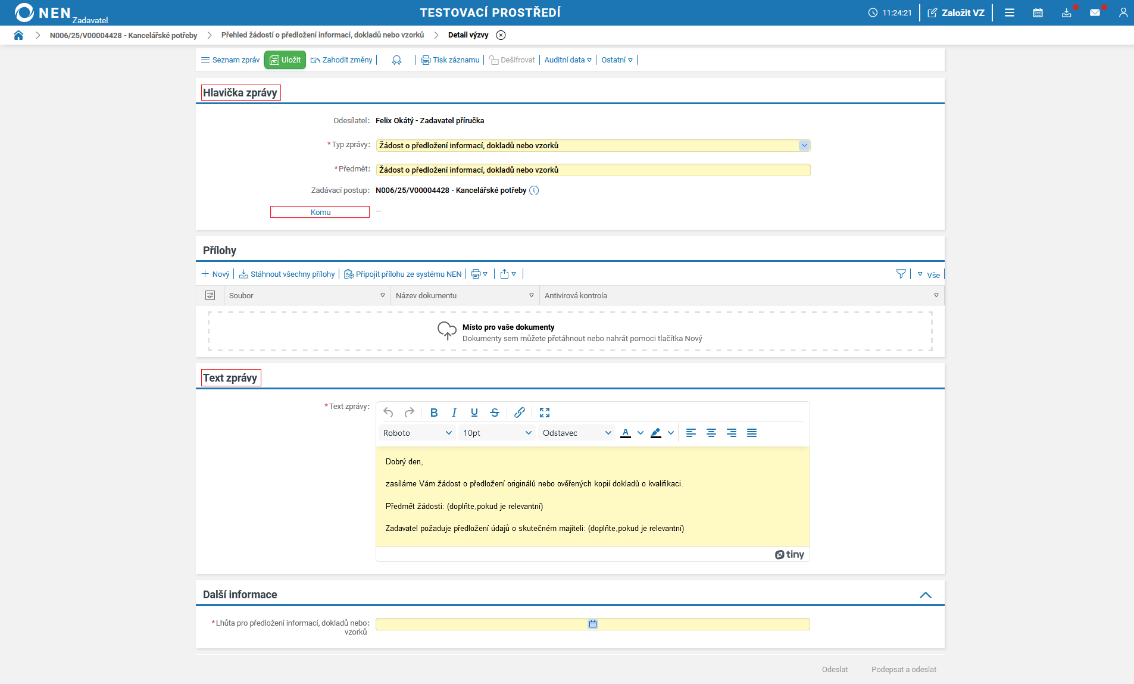This screenshot has width=1134, height=684.
Task: Toggle underline formatting in editor
Action: tap(474, 413)
